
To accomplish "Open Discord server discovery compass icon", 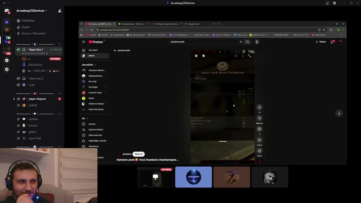I will pos(7,69).
